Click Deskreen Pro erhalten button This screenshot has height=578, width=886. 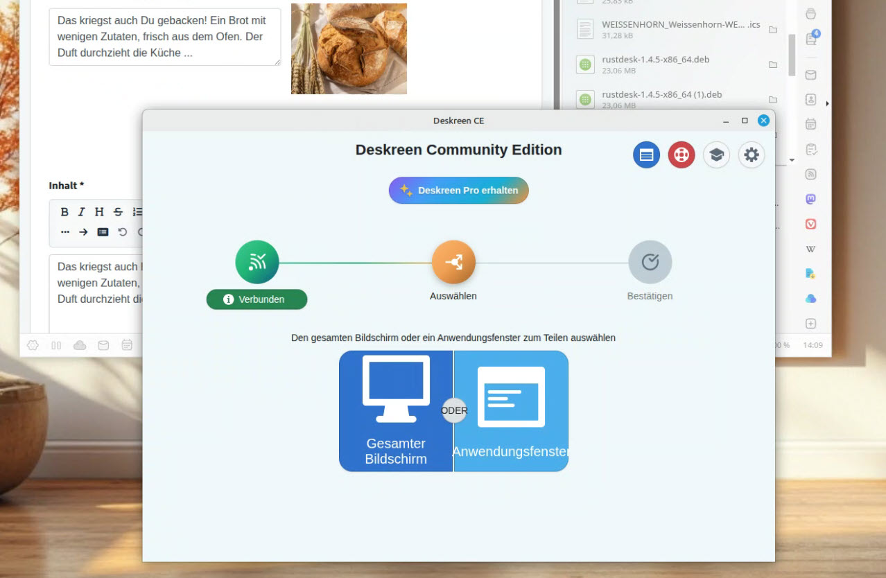(458, 191)
